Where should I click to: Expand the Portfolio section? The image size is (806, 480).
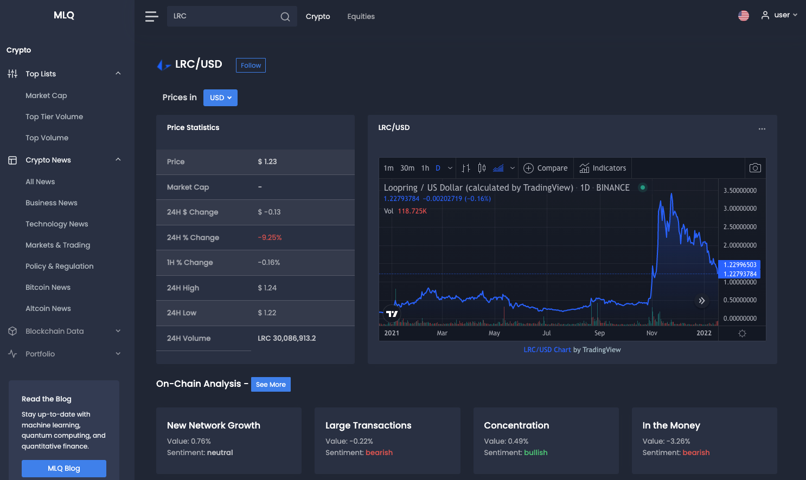(x=118, y=354)
